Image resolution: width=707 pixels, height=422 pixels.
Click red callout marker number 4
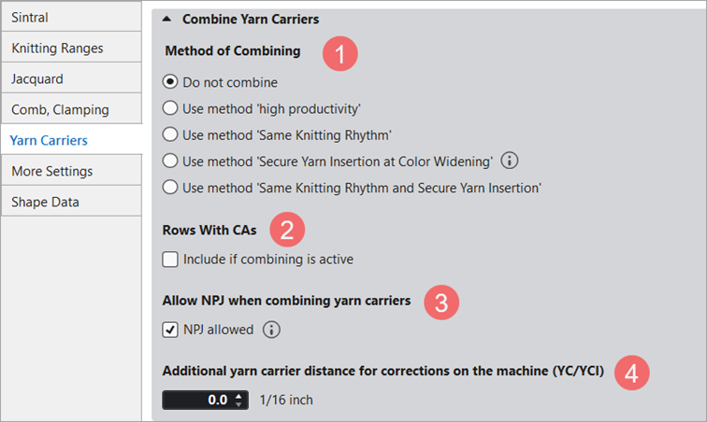click(632, 373)
